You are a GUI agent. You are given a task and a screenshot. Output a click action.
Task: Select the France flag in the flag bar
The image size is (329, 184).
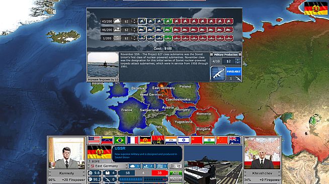pos(133,140)
